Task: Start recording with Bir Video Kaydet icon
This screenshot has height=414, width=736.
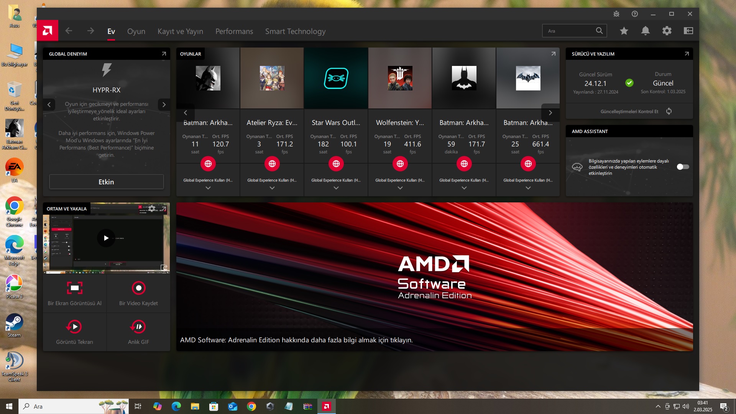Action: pos(138,288)
